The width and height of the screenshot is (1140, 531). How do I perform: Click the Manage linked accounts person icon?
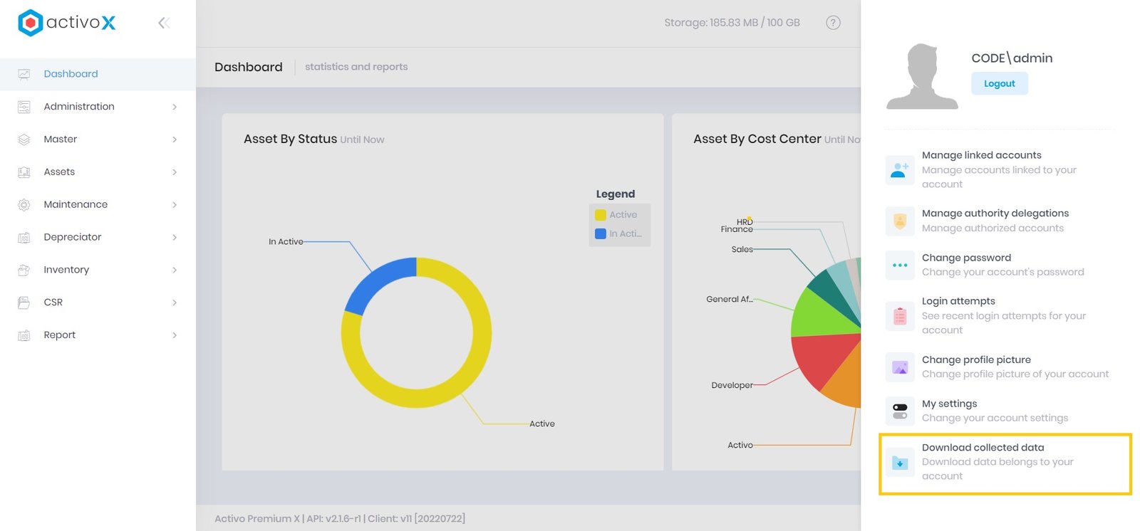(x=900, y=170)
